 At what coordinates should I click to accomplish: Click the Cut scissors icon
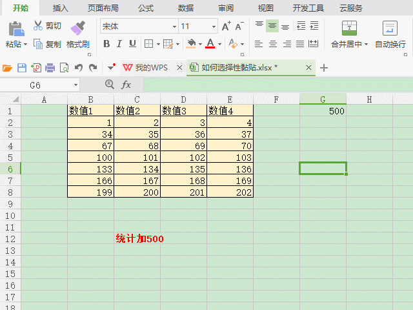38,26
